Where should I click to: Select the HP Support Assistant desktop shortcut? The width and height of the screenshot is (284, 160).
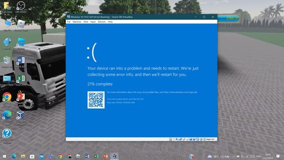tap(7, 136)
